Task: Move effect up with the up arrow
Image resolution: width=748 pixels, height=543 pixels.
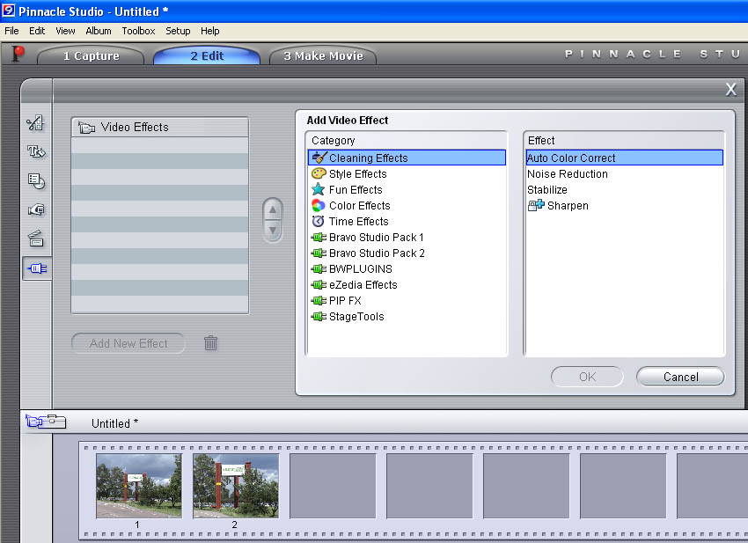Action: point(273,209)
